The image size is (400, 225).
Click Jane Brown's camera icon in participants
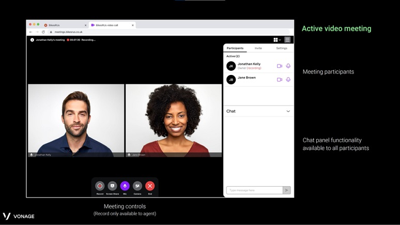pyautogui.click(x=280, y=80)
